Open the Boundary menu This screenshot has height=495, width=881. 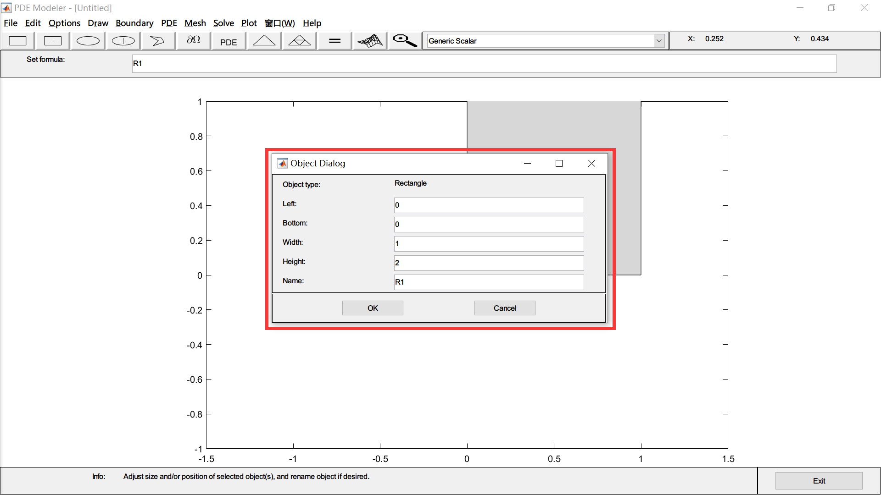pyautogui.click(x=134, y=23)
